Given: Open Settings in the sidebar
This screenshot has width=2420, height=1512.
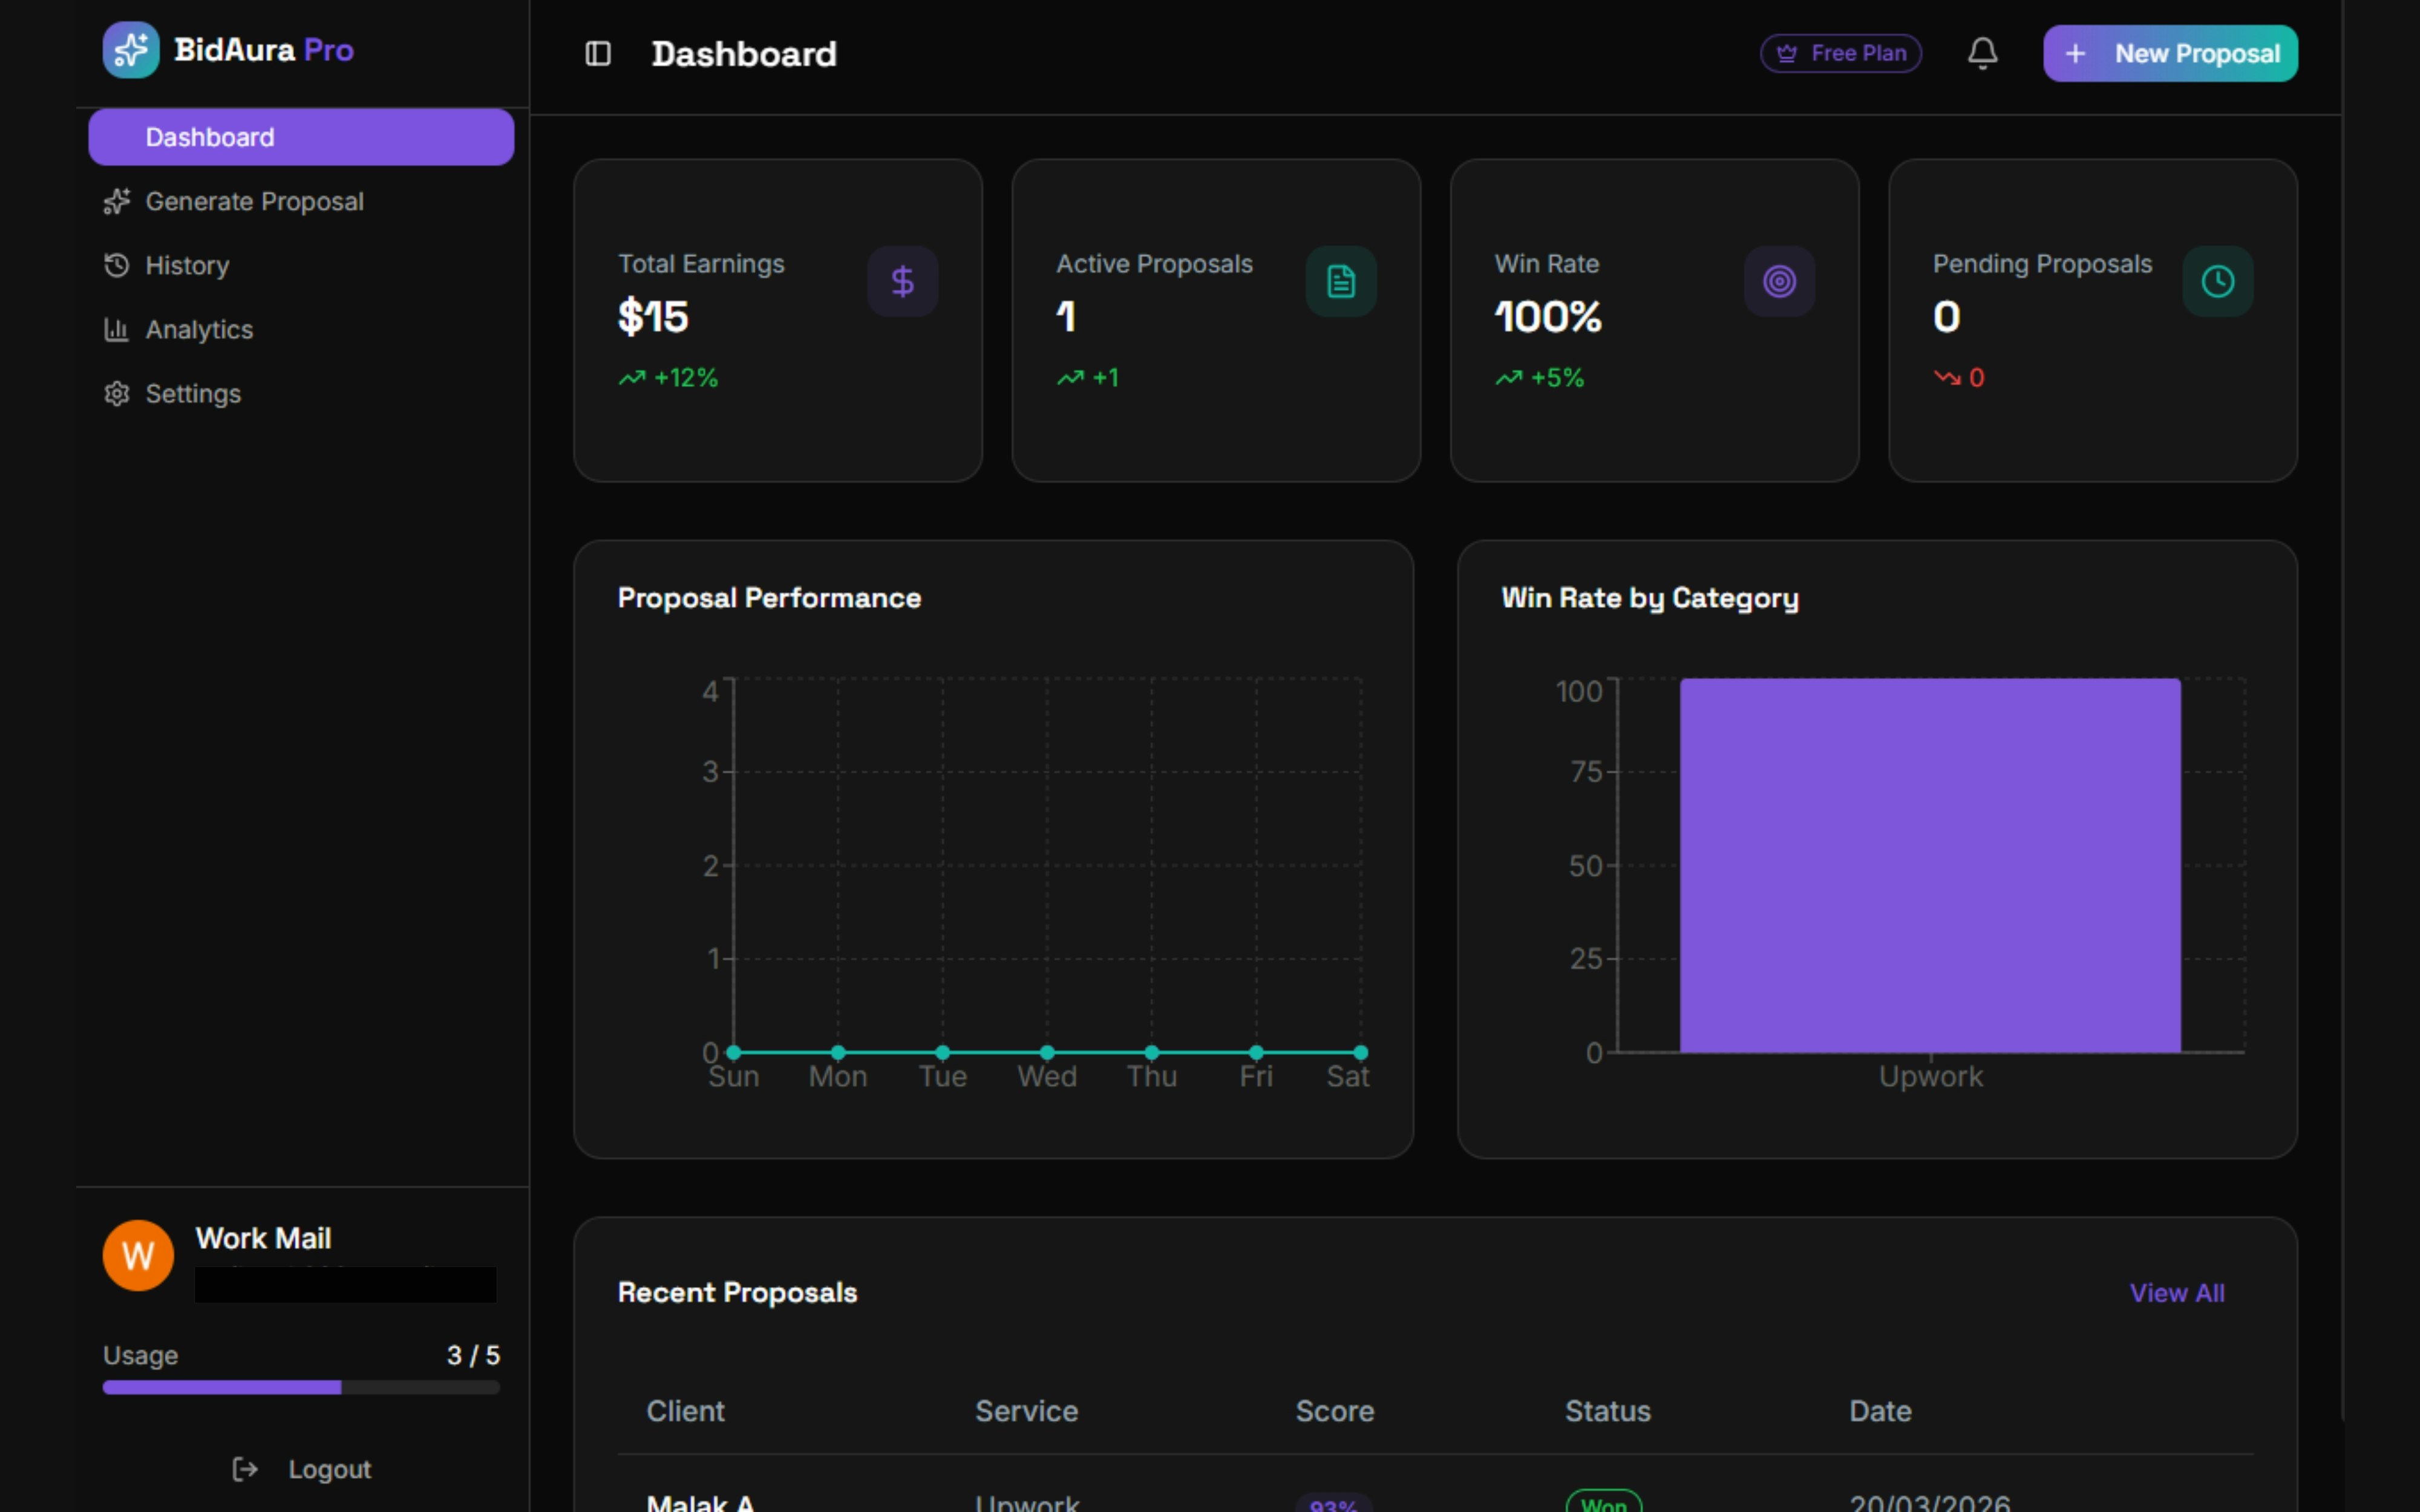Looking at the screenshot, I should click(x=193, y=394).
